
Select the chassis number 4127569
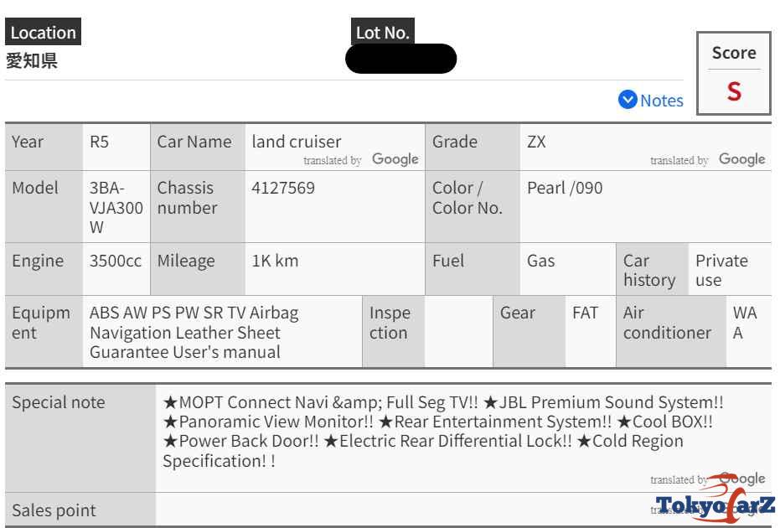tap(283, 188)
